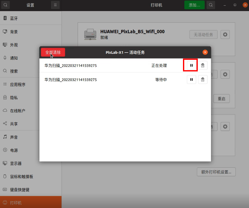Delete the job with status 等待中
Image resolution: width=249 pixels, height=208 pixels.
tap(203, 79)
